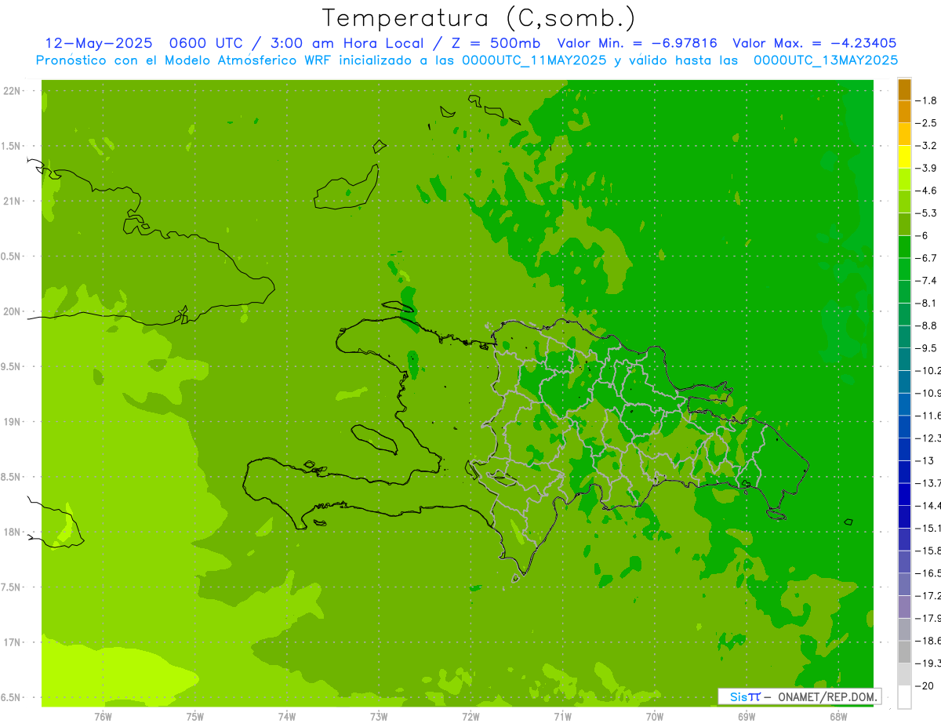Click the '19N' latitude label
Screen dimensions: 941x727
[x=12, y=422]
